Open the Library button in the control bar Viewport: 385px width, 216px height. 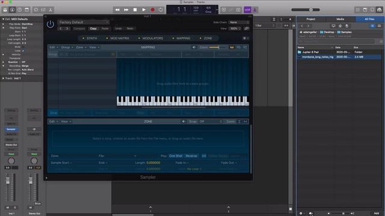pyautogui.click(x=5, y=10)
